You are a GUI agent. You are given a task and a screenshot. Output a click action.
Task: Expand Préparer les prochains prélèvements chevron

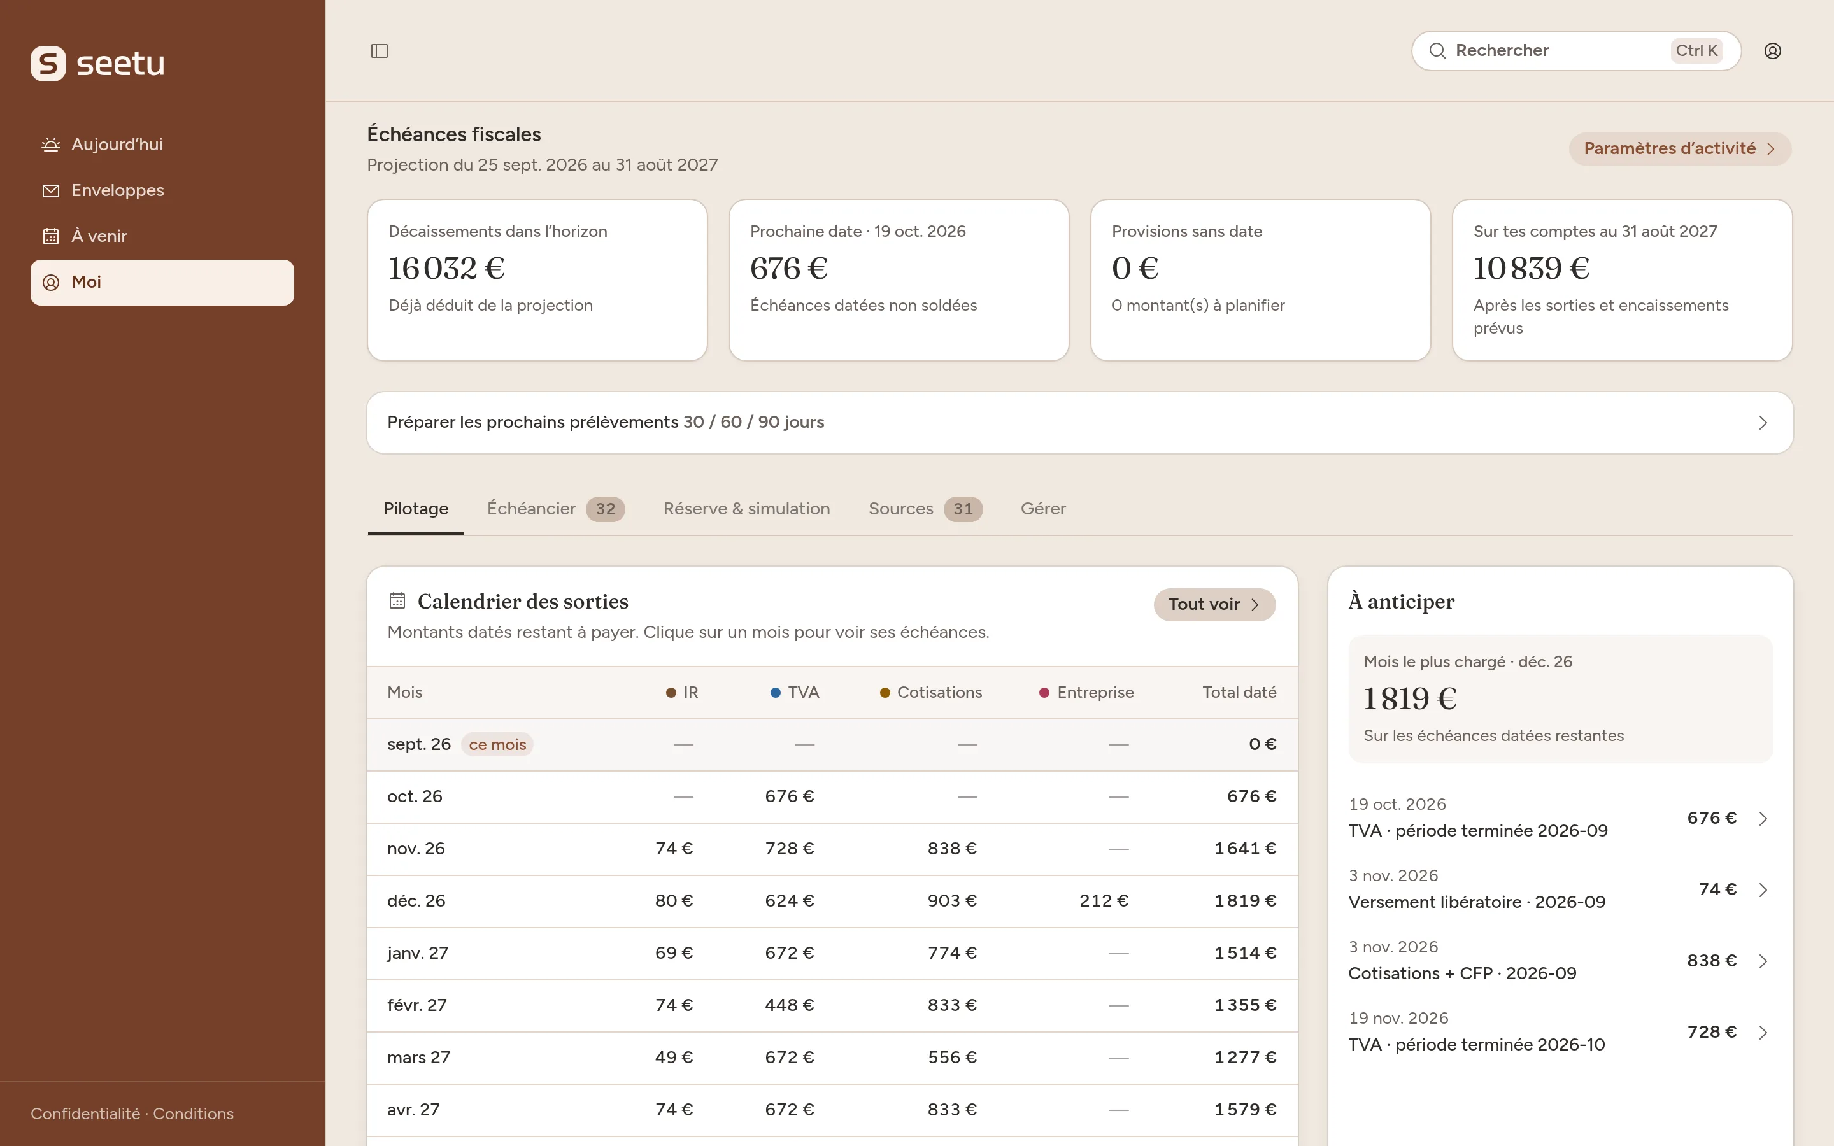pyautogui.click(x=1763, y=423)
